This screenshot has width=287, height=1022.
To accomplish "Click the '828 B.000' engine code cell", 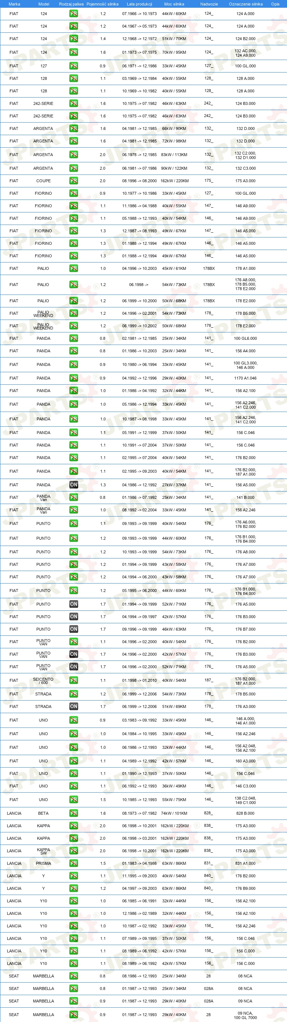I will click(x=246, y=813).
